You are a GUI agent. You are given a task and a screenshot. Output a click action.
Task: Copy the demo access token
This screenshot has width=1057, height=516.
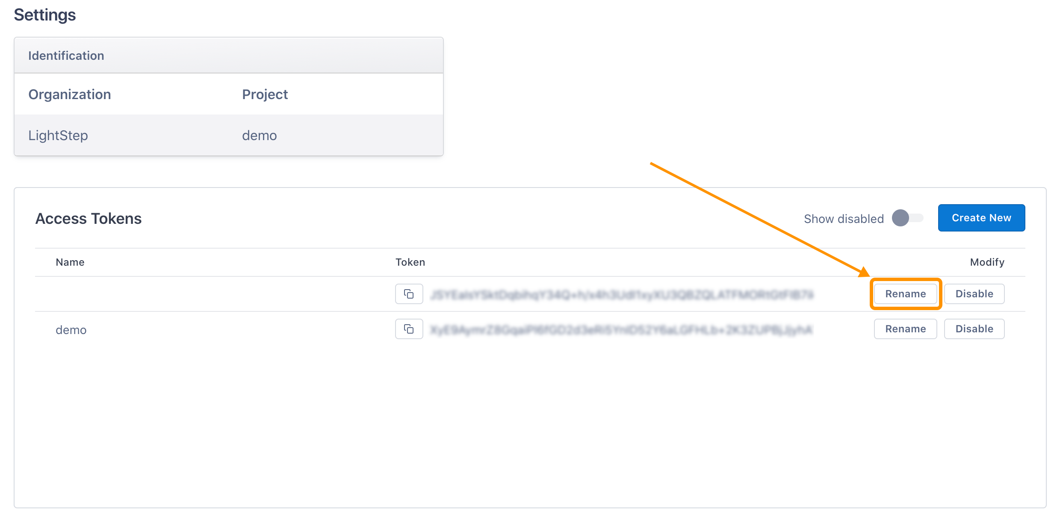(409, 329)
